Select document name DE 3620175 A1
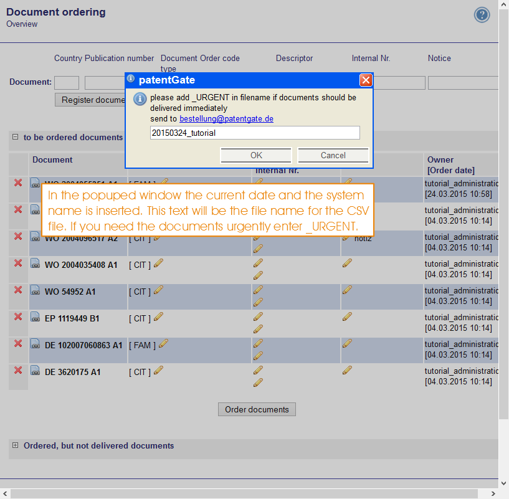The image size is (509, 499). point(72,372)
